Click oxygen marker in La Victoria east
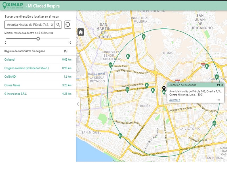The image size is (227, 170). [x=214, y=124]
